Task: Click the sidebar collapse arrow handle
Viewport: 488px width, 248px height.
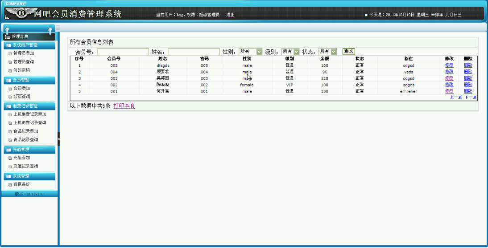Action: [x=58, y=138]
